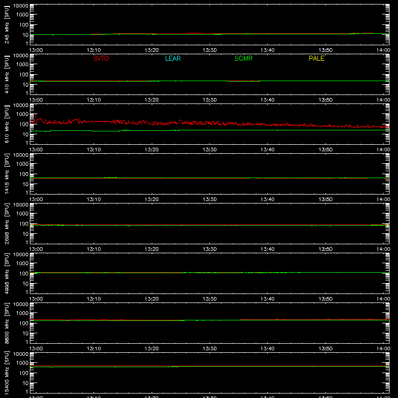
Task: Click the 1000 y-tick value of 15400 MHz panel
Action: pyautogui.click(x=22, y=363)
